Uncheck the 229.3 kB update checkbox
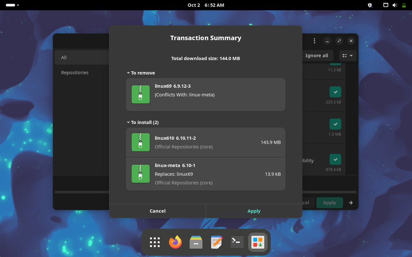This screenshot has width=412, height=257. point(335,92)
